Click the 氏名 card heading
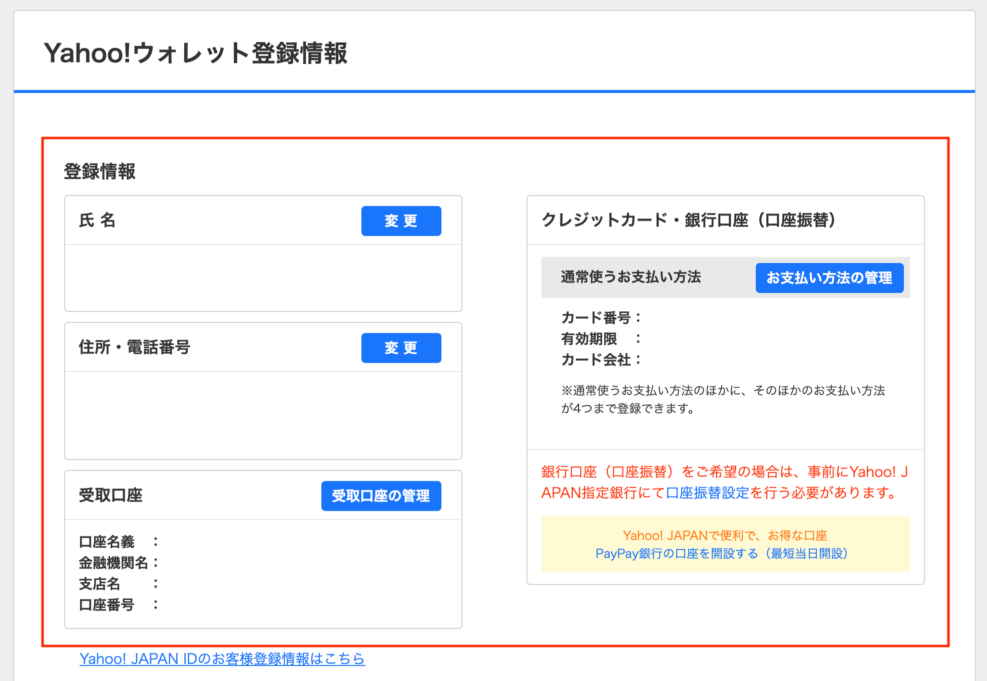This screenshot has height=681, width=987. point(97,220)
